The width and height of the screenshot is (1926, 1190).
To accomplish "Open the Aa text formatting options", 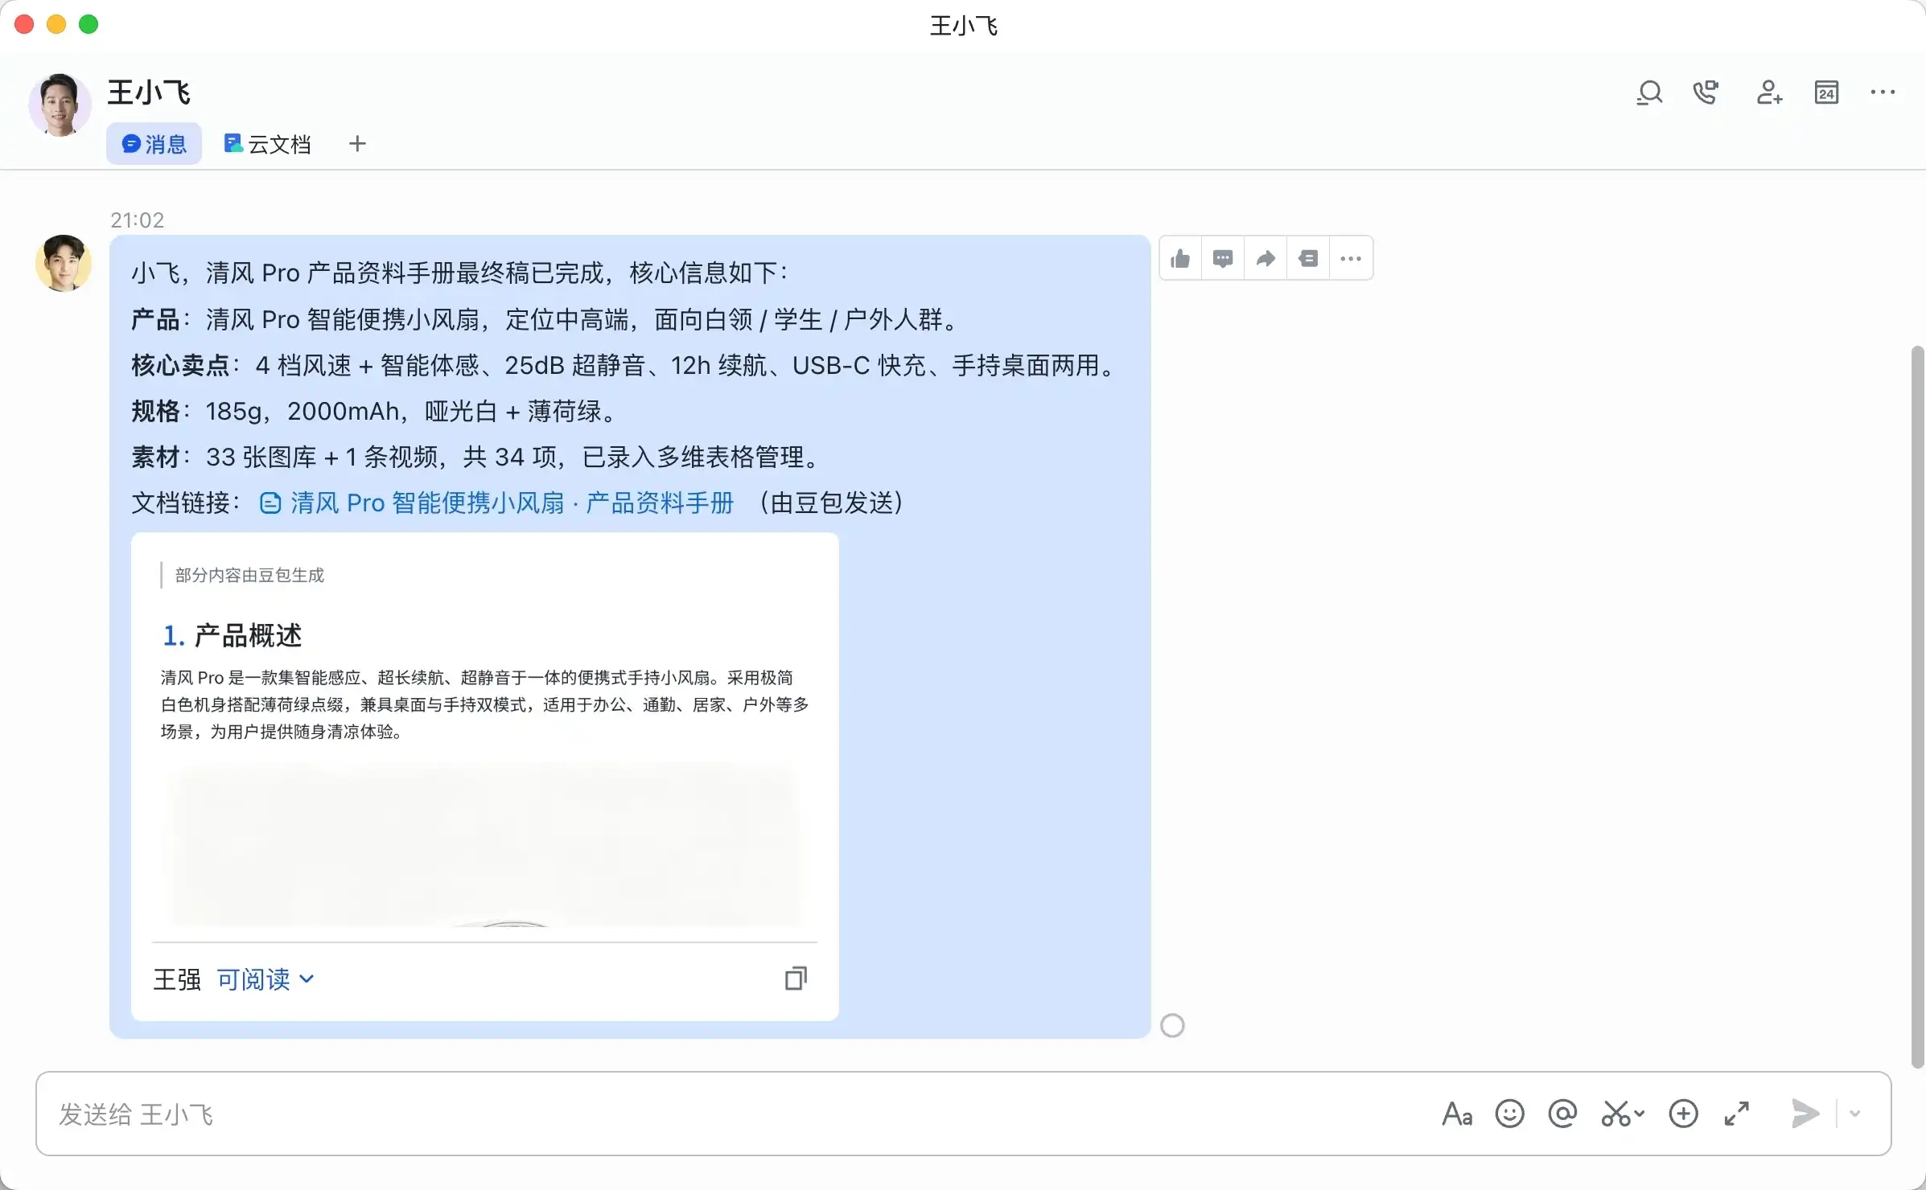I will [x=1457, y=1114].
